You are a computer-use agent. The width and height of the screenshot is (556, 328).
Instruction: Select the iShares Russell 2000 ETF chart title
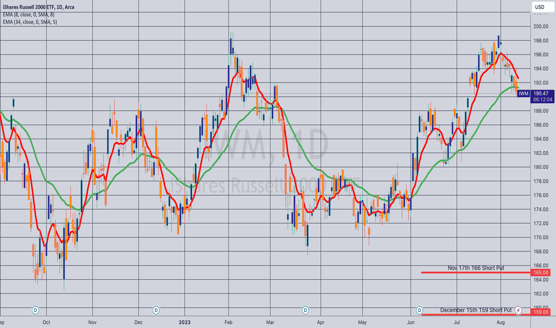click(x=39, y=7)
